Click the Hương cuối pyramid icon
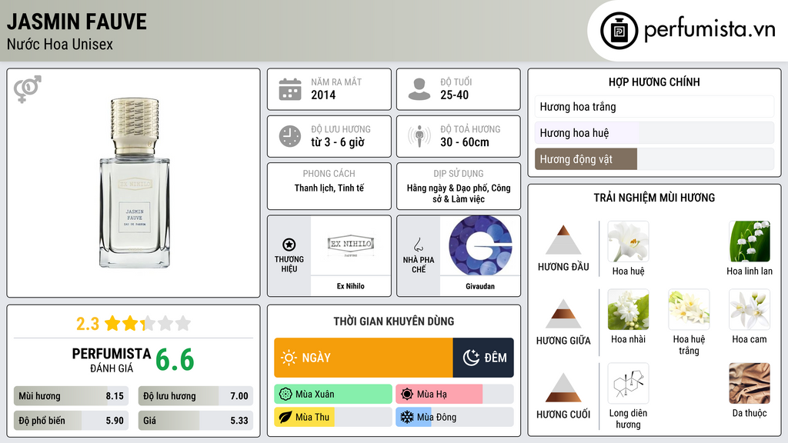 click(x=563, y=388)
